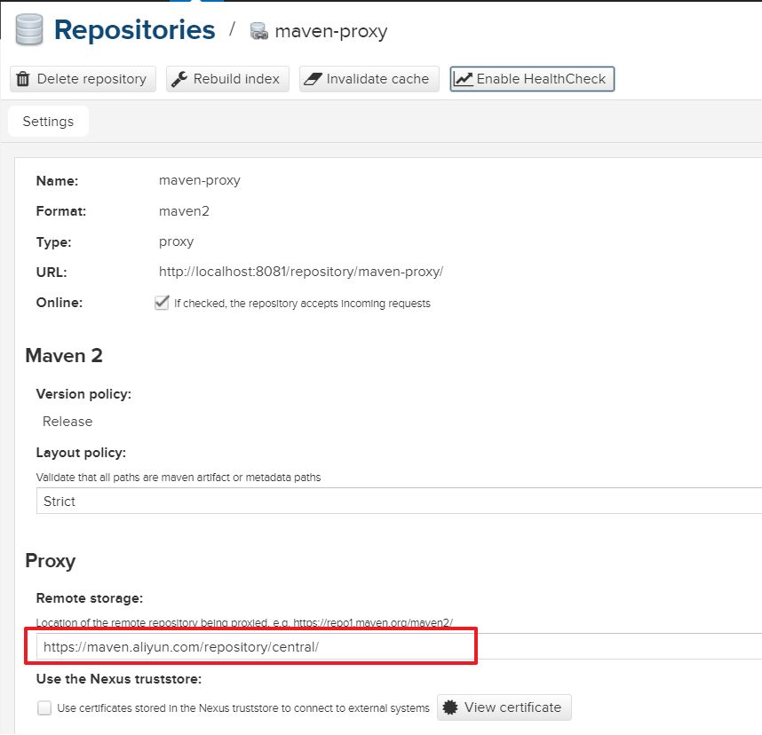Click the chart icon on Enable HealthCheck
Image resolution: width=762 pixels, height=735 pixels.
coord(463,79)
